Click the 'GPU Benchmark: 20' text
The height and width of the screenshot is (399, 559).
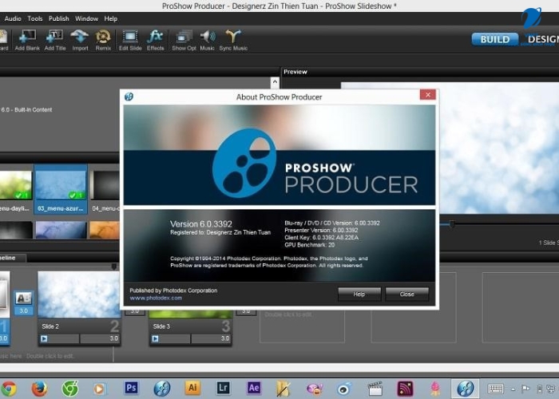310,245
